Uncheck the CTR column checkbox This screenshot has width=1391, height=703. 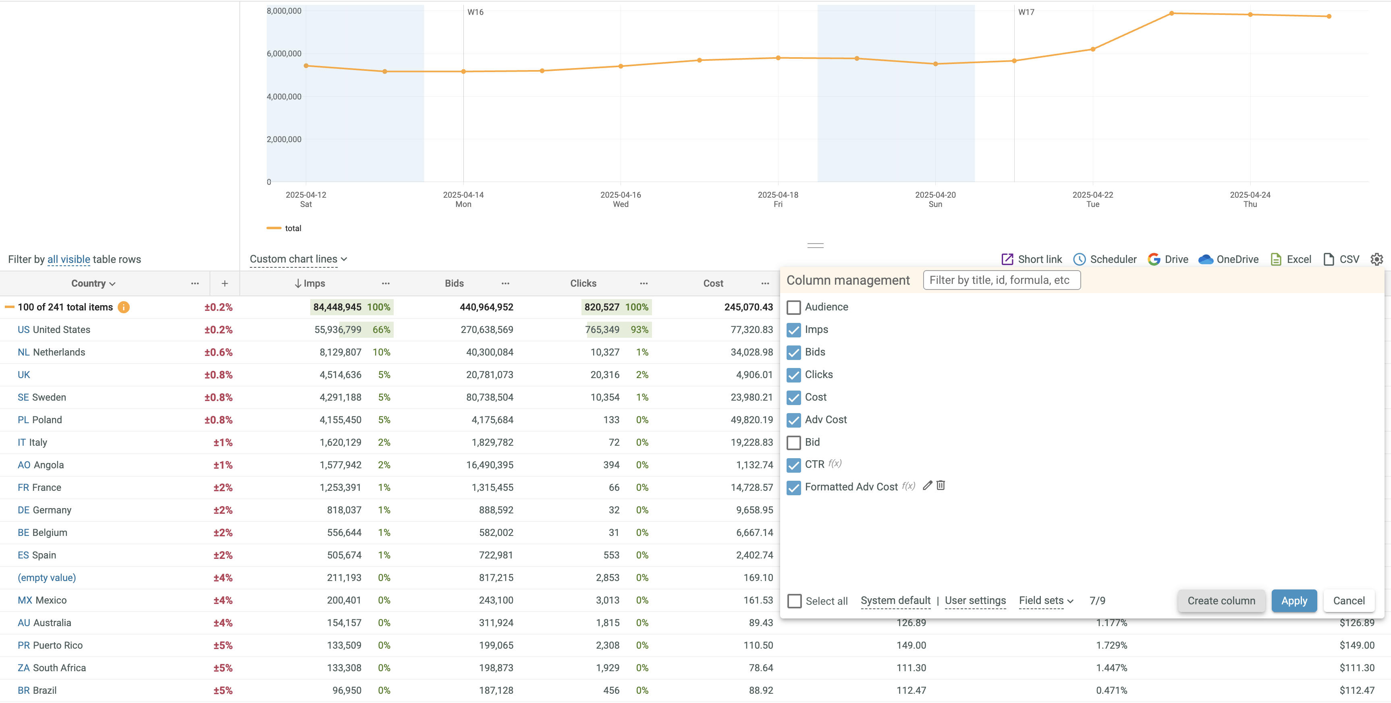(794, 465)
